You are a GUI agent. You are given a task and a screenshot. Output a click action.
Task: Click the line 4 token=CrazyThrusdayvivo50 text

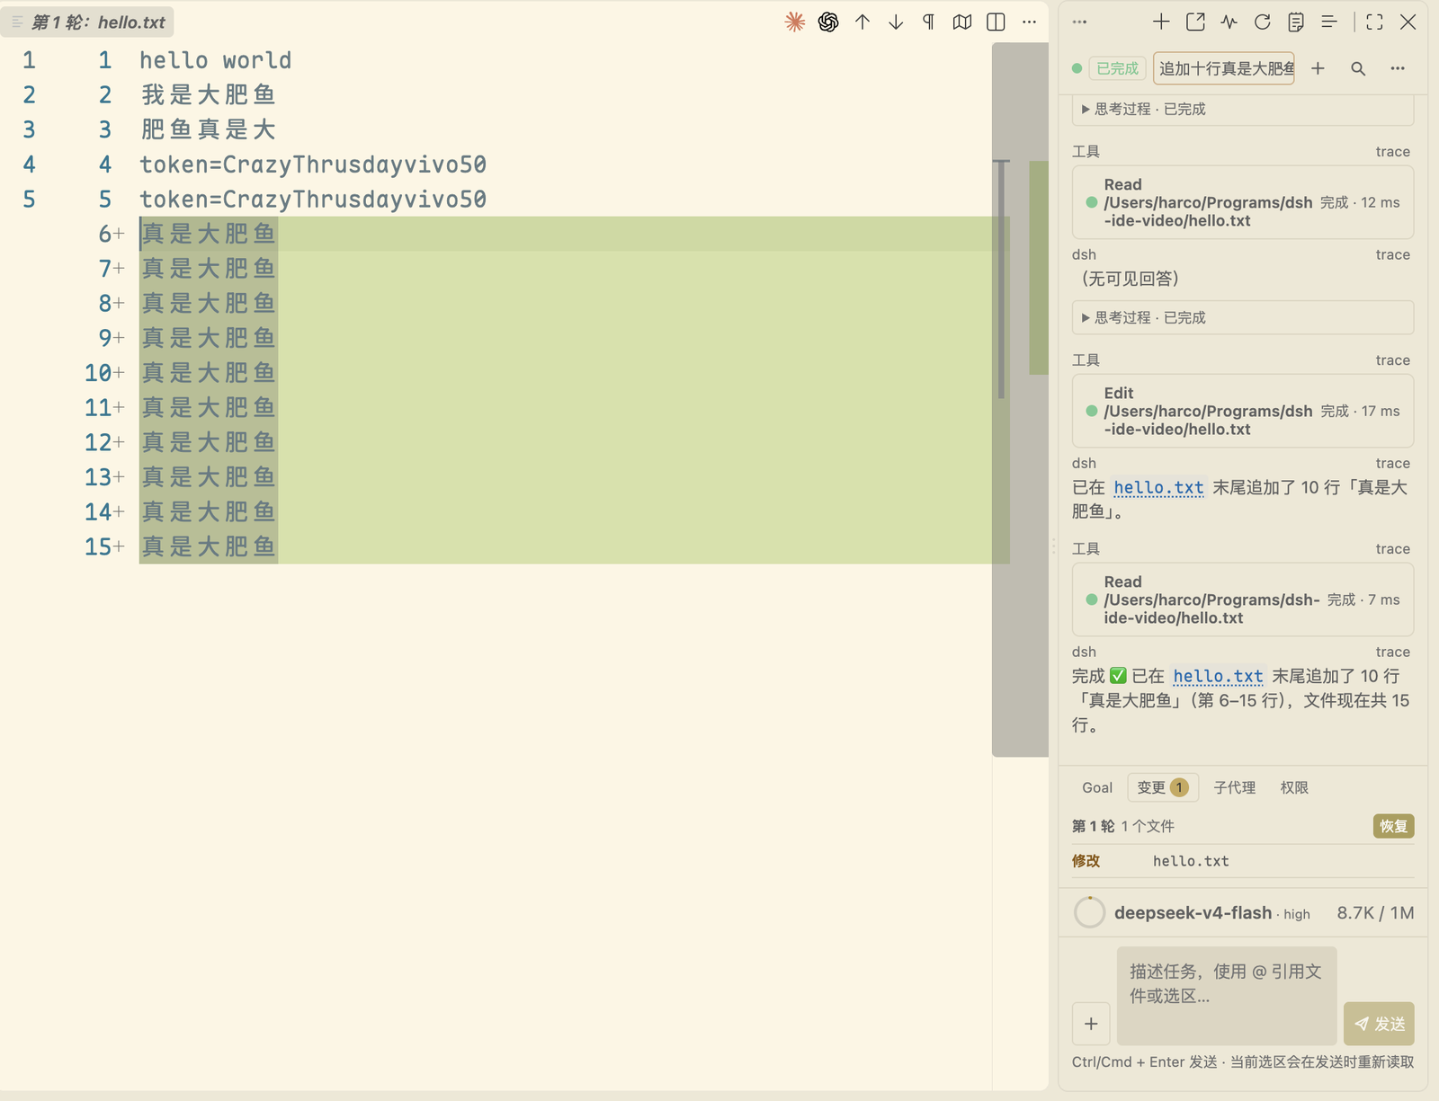pyautogui.click(x=313, y=164)
